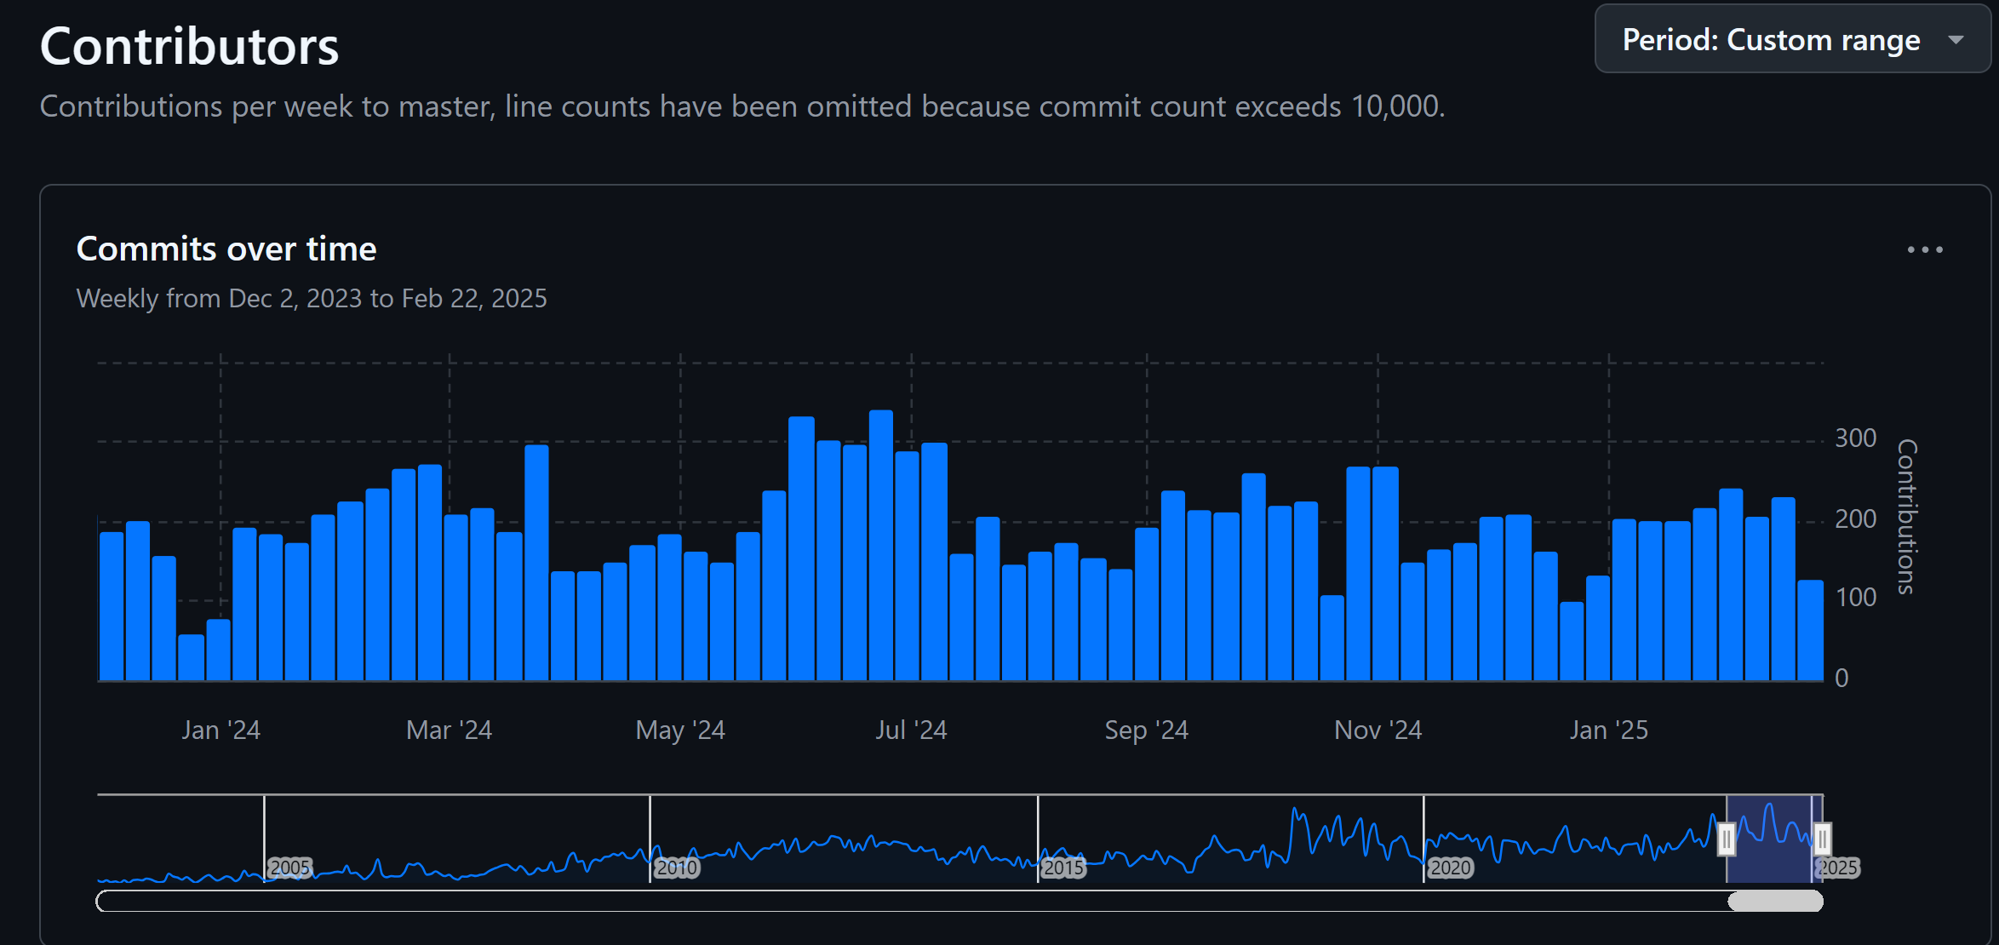
Task: Click the May '24 axis label
Action: 680,730
